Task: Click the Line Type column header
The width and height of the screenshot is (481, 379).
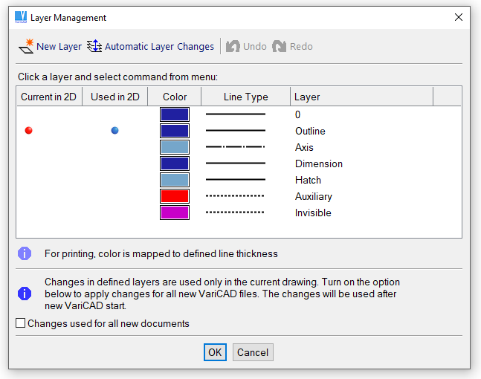Action: tap(245, 97)
